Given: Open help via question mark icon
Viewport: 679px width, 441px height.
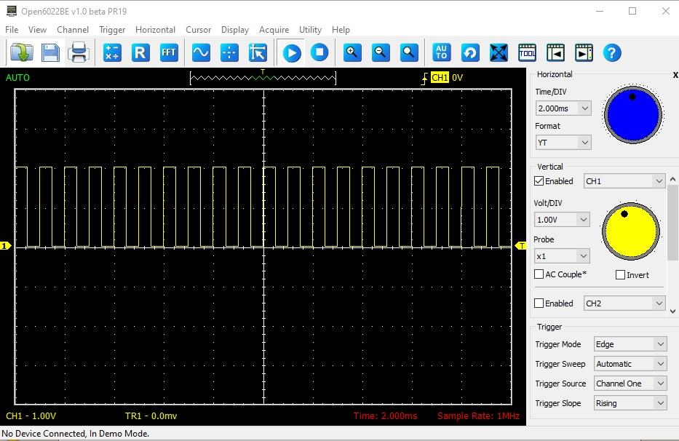Looking at the screenshot, I should point(612,52).
